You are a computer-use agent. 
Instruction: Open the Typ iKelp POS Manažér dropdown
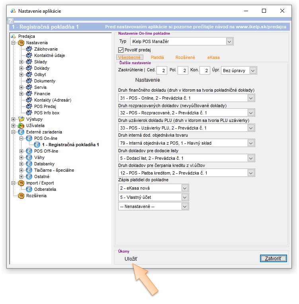[229, 41]
